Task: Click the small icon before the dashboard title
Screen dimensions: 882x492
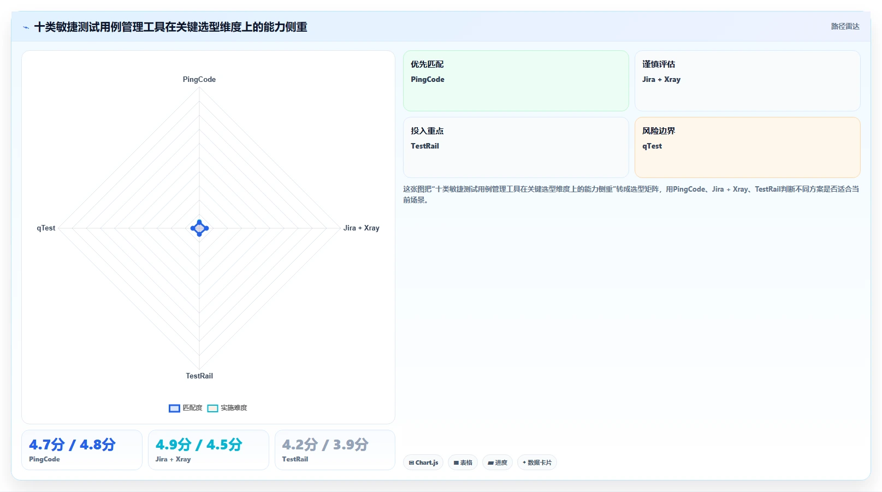Action: [26, 27]
